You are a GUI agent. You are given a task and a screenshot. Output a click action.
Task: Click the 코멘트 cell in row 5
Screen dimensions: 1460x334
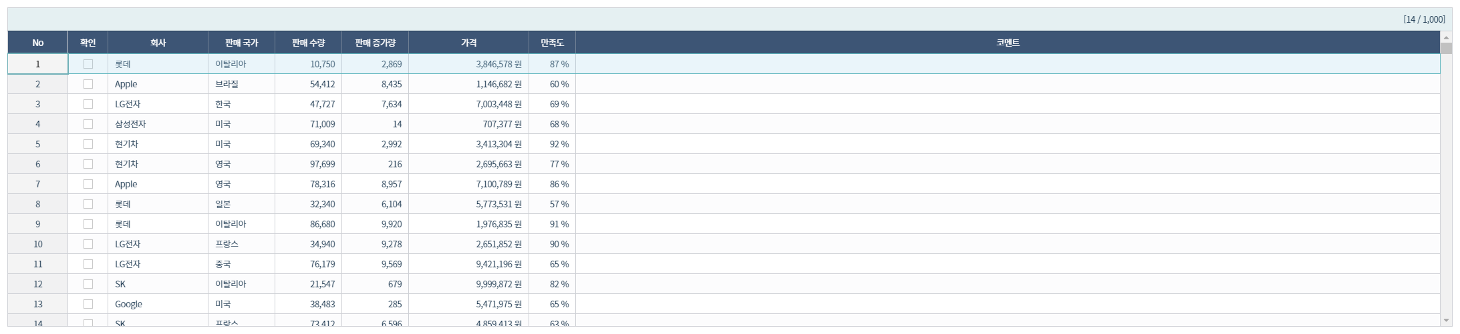tap(1008, 144)
